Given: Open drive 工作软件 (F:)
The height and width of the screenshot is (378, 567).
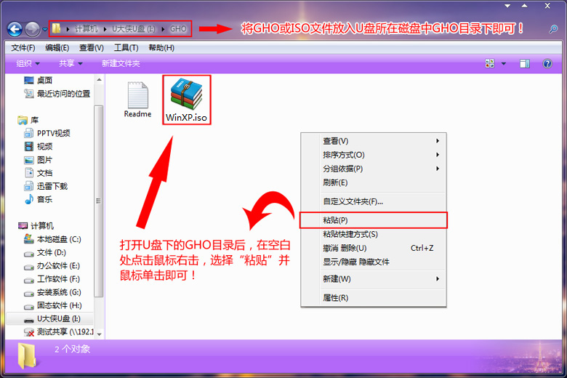Looking at the screenshot, I should (52, 279).
